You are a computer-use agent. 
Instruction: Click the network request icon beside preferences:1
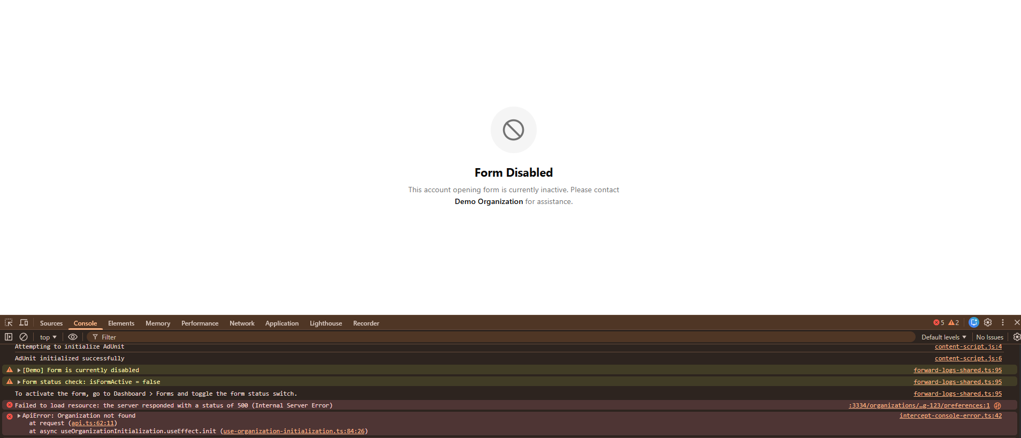point(997,406)
